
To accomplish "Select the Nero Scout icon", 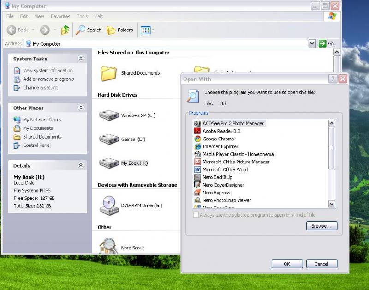I will point(108,246).
